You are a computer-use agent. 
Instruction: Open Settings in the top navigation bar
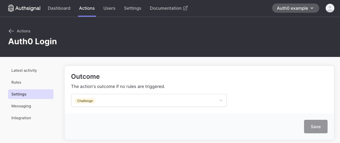click(x=132, y=8)
